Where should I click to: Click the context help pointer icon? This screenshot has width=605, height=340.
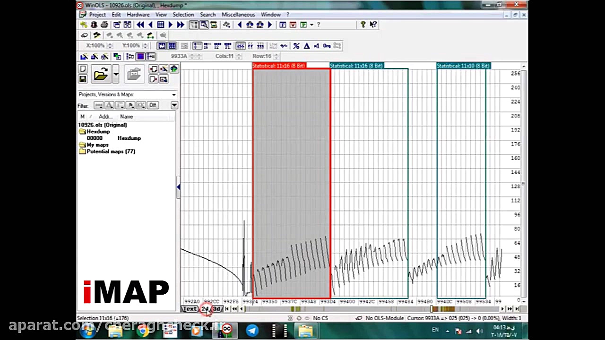(373, 25)
